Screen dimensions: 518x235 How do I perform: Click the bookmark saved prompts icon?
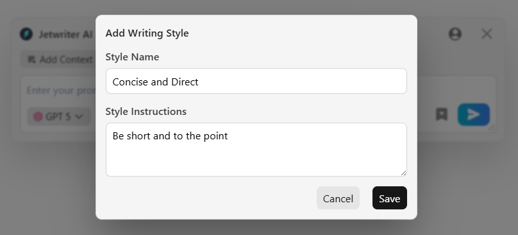[442, 114]
